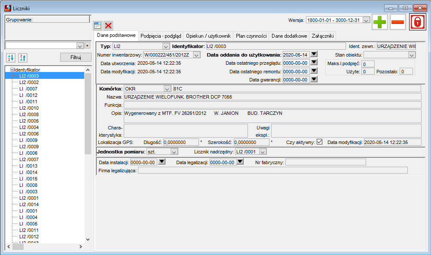Switch to the Dane dodatkowe tab

tap(289, 36)
